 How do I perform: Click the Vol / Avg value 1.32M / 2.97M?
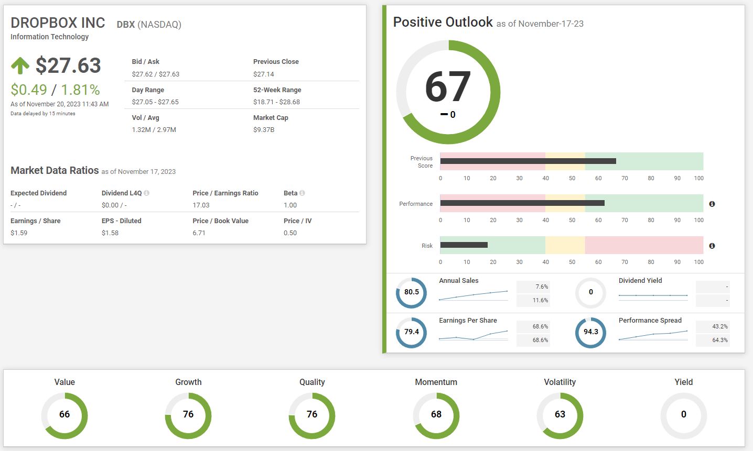pyautogui.click(x=154, y=130)
